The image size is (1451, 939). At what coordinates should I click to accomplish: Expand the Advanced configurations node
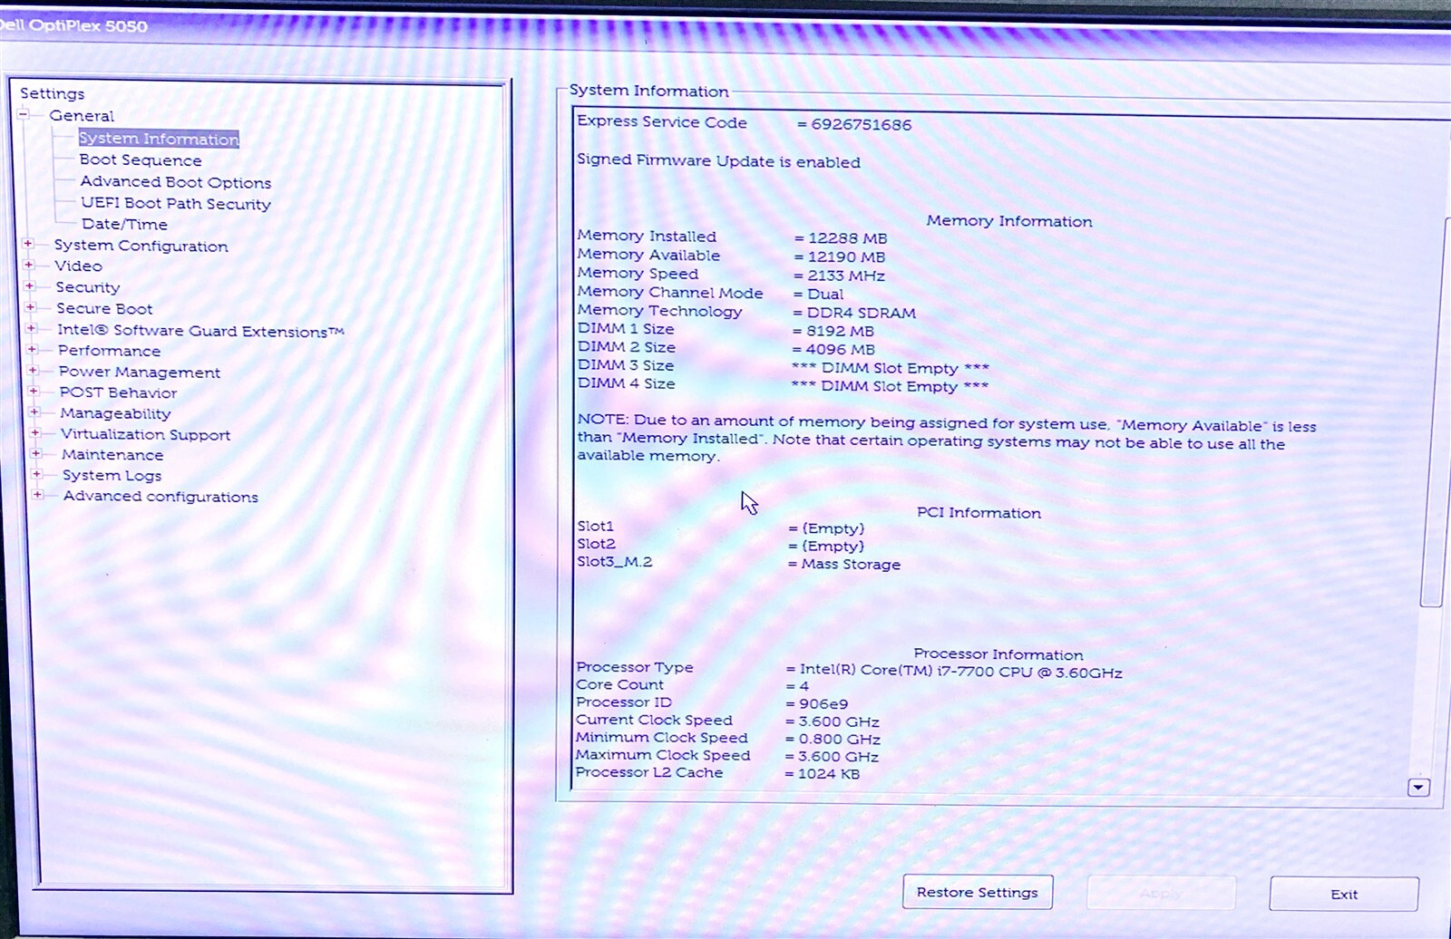point(38,495)
